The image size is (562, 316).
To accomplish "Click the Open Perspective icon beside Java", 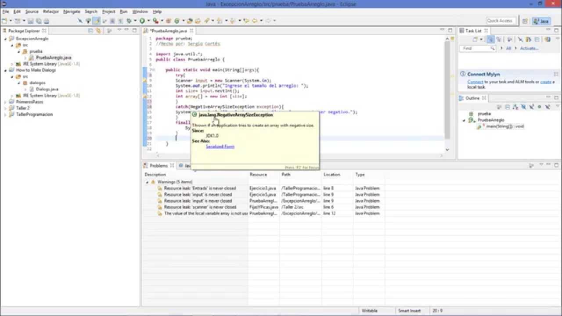I will click(x=525, y=21).
